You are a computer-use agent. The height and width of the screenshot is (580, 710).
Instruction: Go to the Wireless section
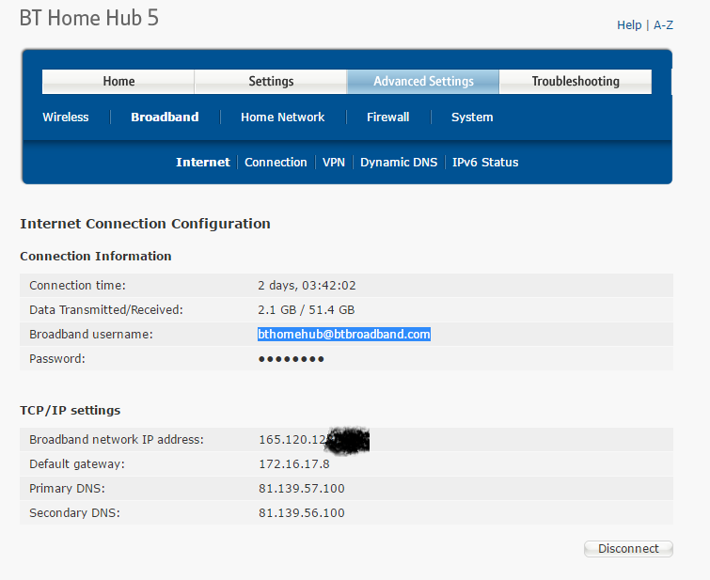pos(66,118)
